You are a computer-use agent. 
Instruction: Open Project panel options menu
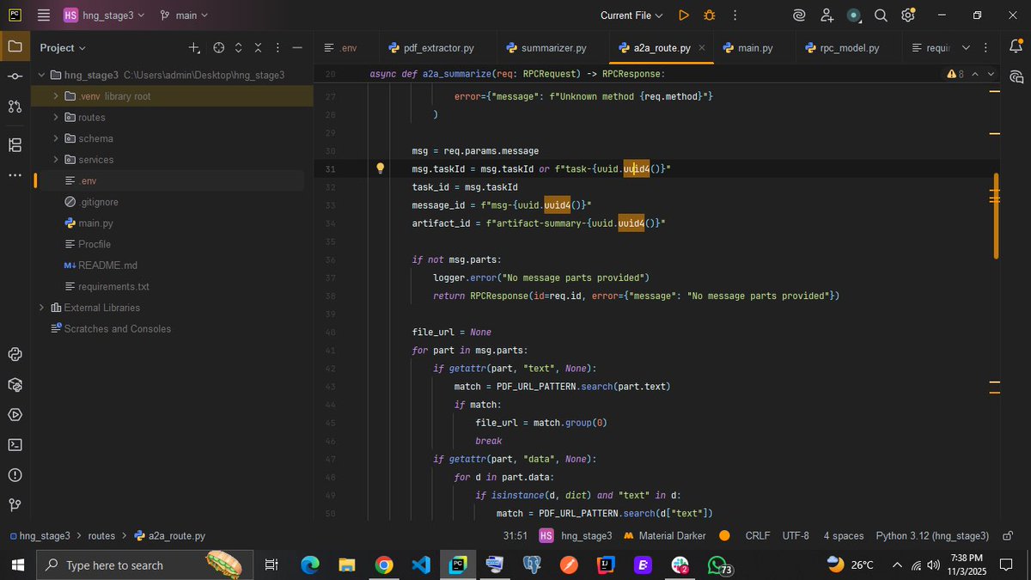[x=277, y=48]
